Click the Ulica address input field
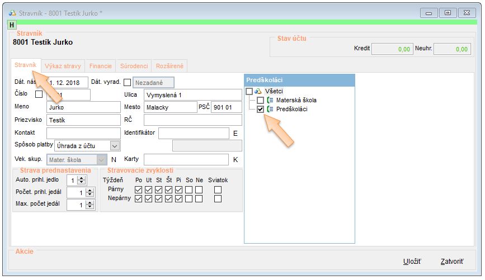Image resolution: width=485 pixels, height=280 pixels. click(x=192, y=95)
